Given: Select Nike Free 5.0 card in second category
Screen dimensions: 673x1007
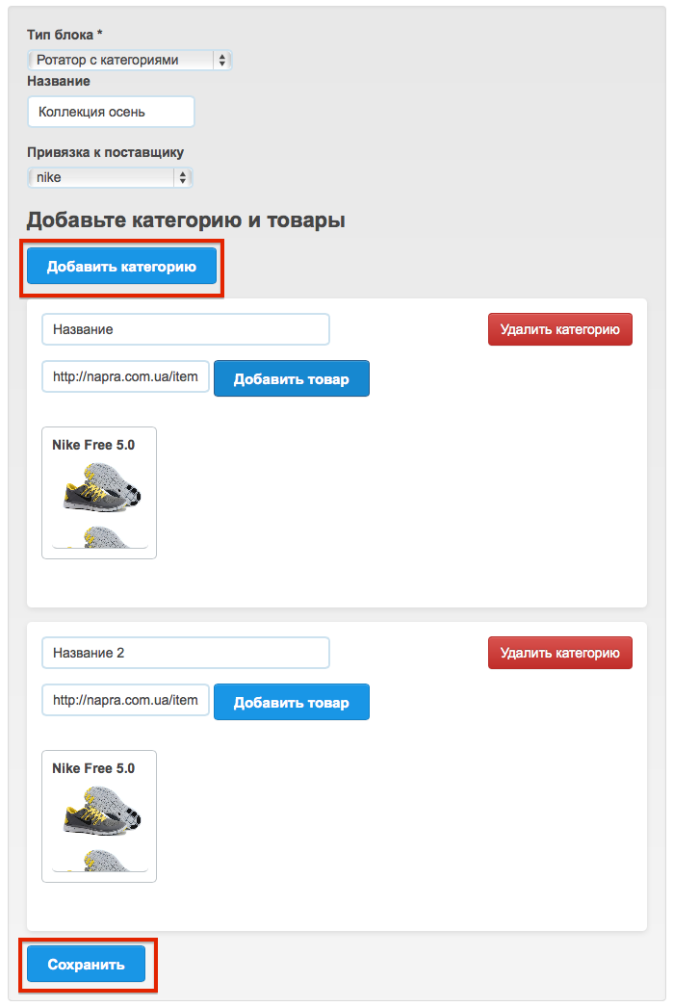Looking at the screenshot, I should (99, 816).
